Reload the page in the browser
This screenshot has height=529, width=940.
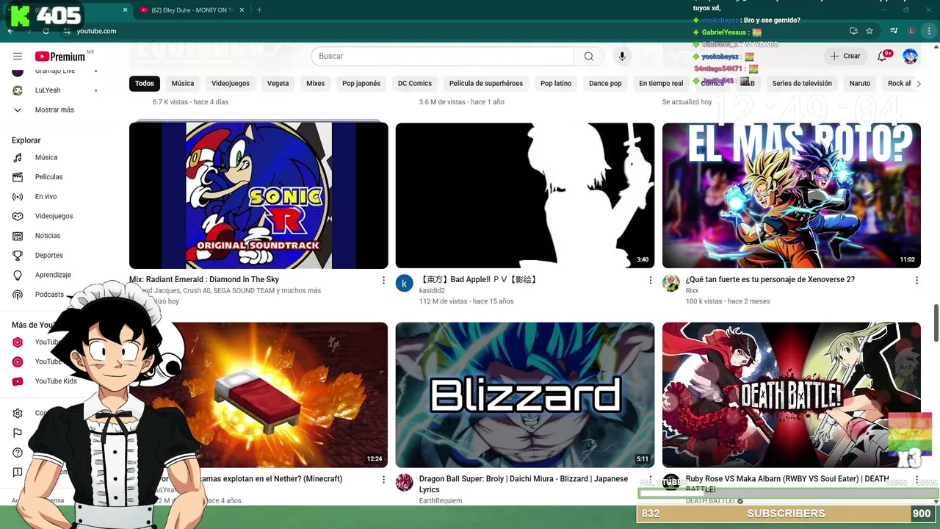click(46, 31)
